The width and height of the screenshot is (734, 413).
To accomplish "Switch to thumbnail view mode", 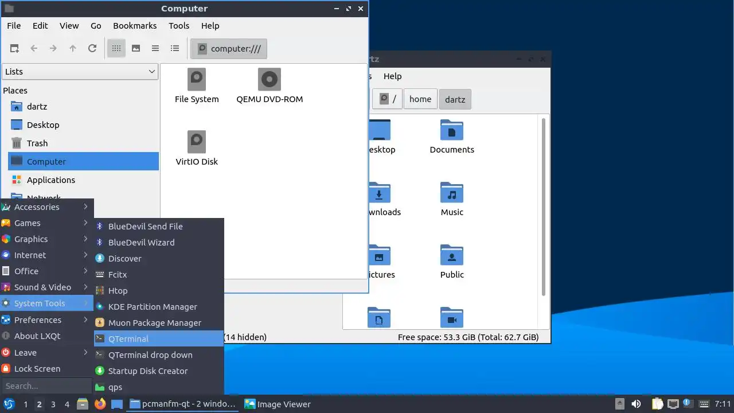I will point(136,49).
